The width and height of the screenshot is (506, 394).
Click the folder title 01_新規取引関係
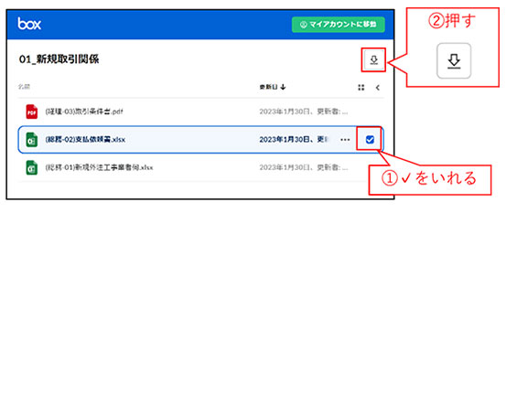(x=59, y=59)
